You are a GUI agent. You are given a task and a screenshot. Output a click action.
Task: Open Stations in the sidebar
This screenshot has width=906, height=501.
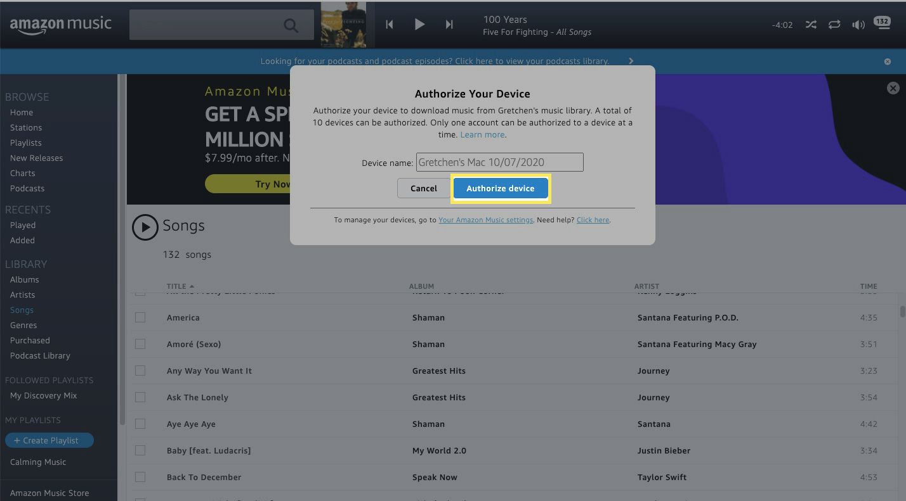pyautogui.click(x=26, y=127)
